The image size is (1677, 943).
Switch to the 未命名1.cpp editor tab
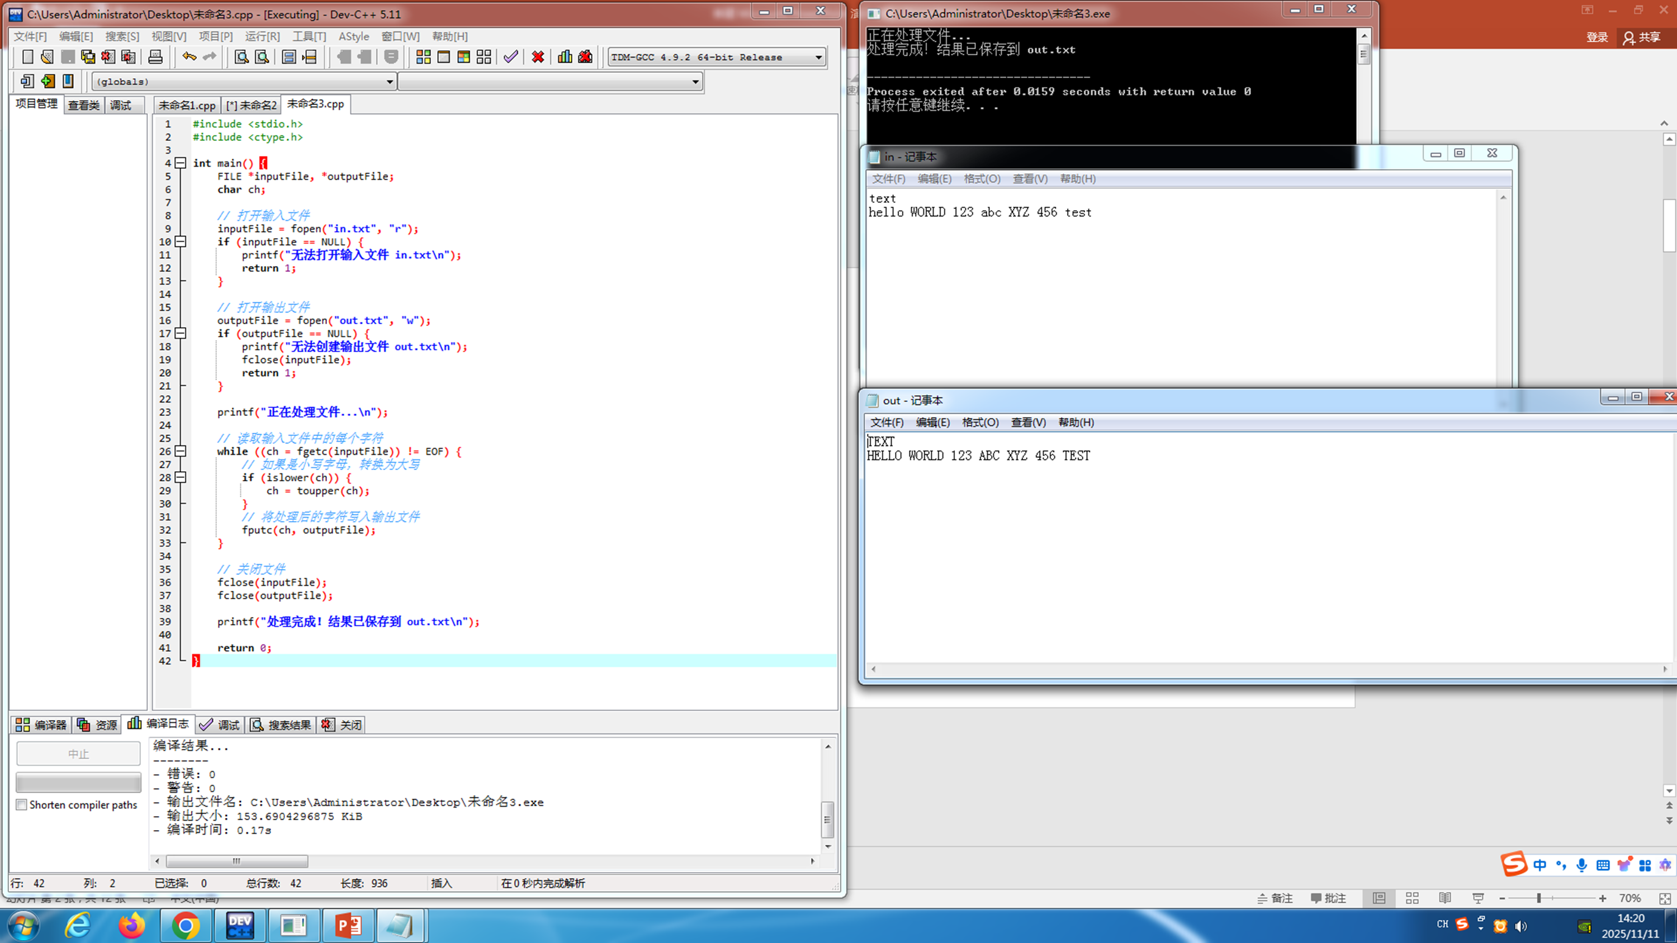pyautogui.click(x=187, y=105)
